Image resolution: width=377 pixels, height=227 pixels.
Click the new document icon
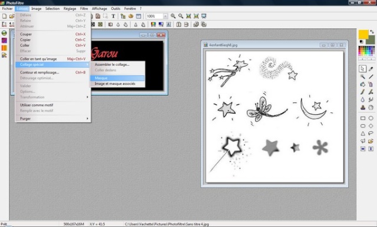tap(4, 16)
